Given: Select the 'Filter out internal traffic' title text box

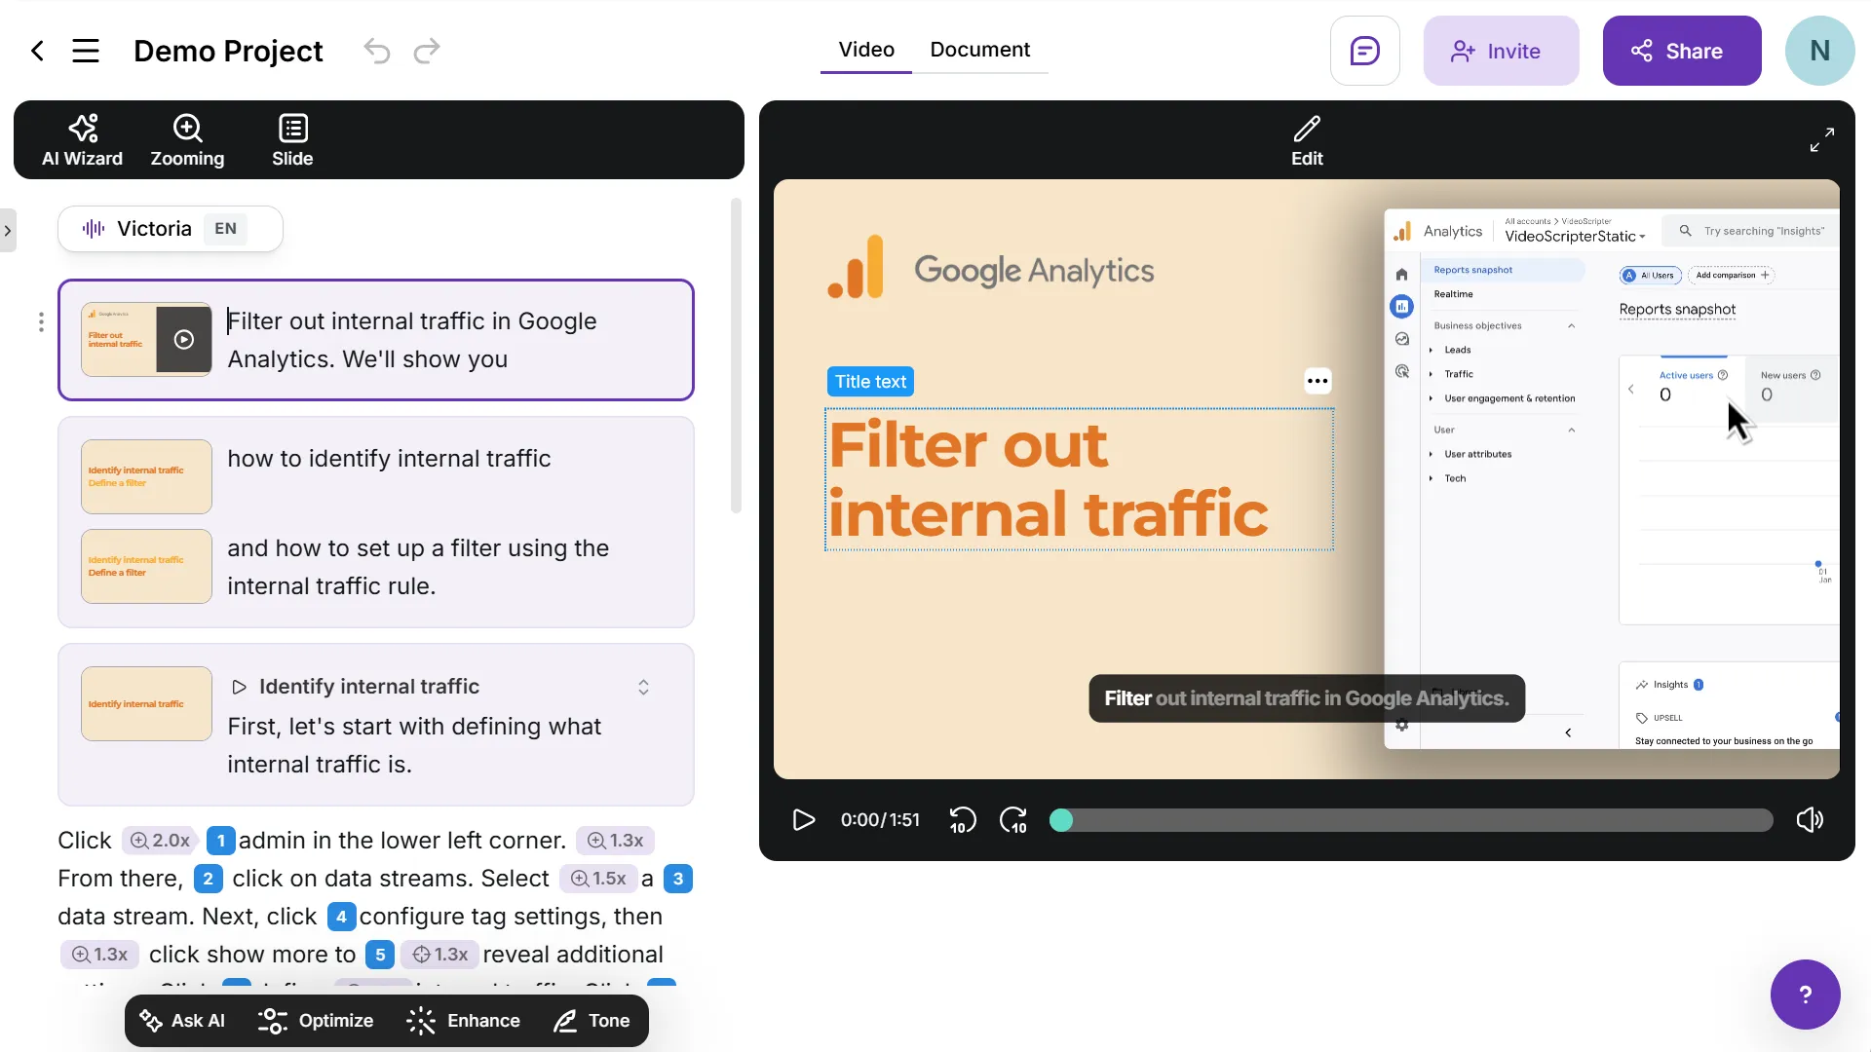Looking at the screenshot, I should 1079,479.
